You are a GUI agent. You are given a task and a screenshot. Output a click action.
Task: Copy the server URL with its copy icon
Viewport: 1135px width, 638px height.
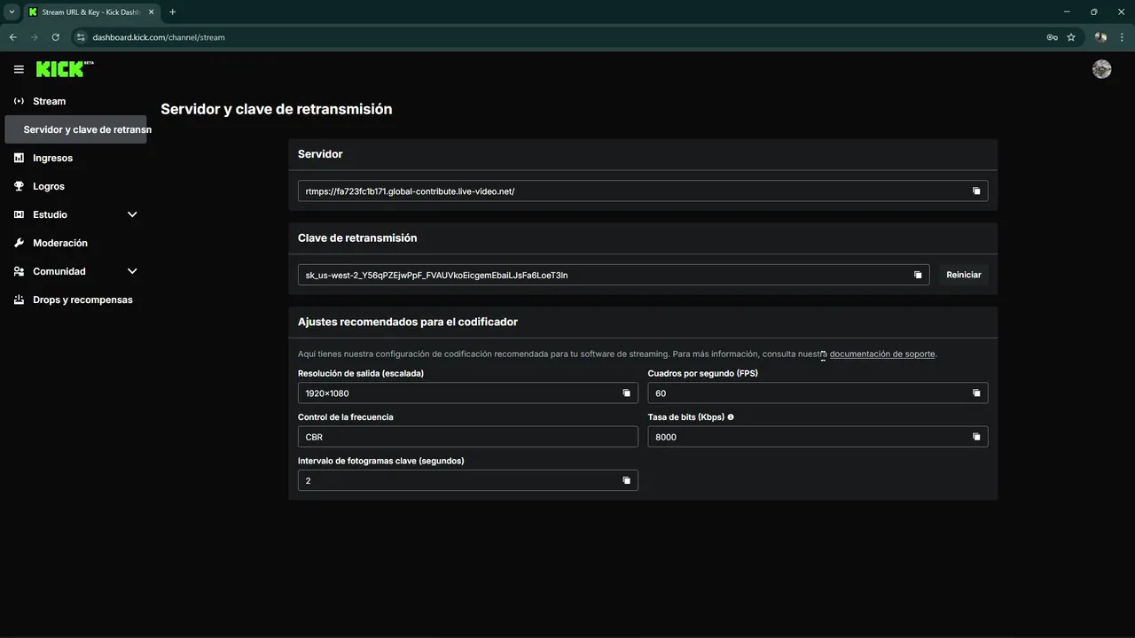tap(976, 191)
